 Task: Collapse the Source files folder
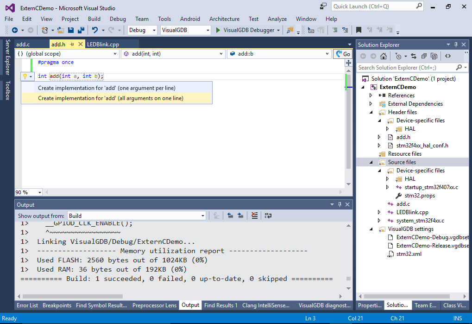(371, 162)
